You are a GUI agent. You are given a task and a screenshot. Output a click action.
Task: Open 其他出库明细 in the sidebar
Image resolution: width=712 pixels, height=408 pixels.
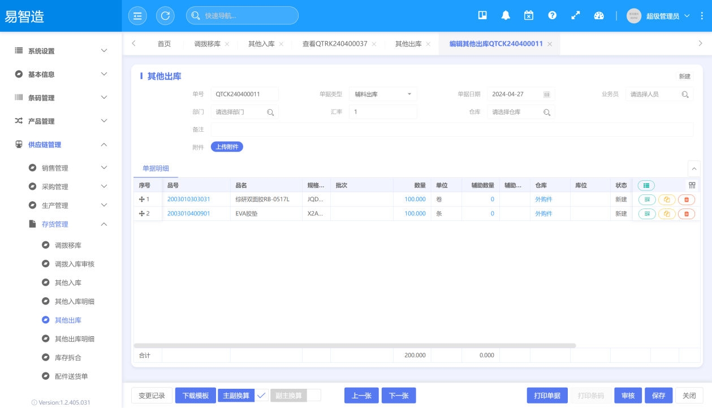point(74,339)
